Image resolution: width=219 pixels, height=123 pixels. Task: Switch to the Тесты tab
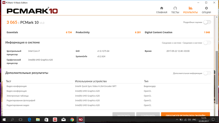(x=175, y=10)
